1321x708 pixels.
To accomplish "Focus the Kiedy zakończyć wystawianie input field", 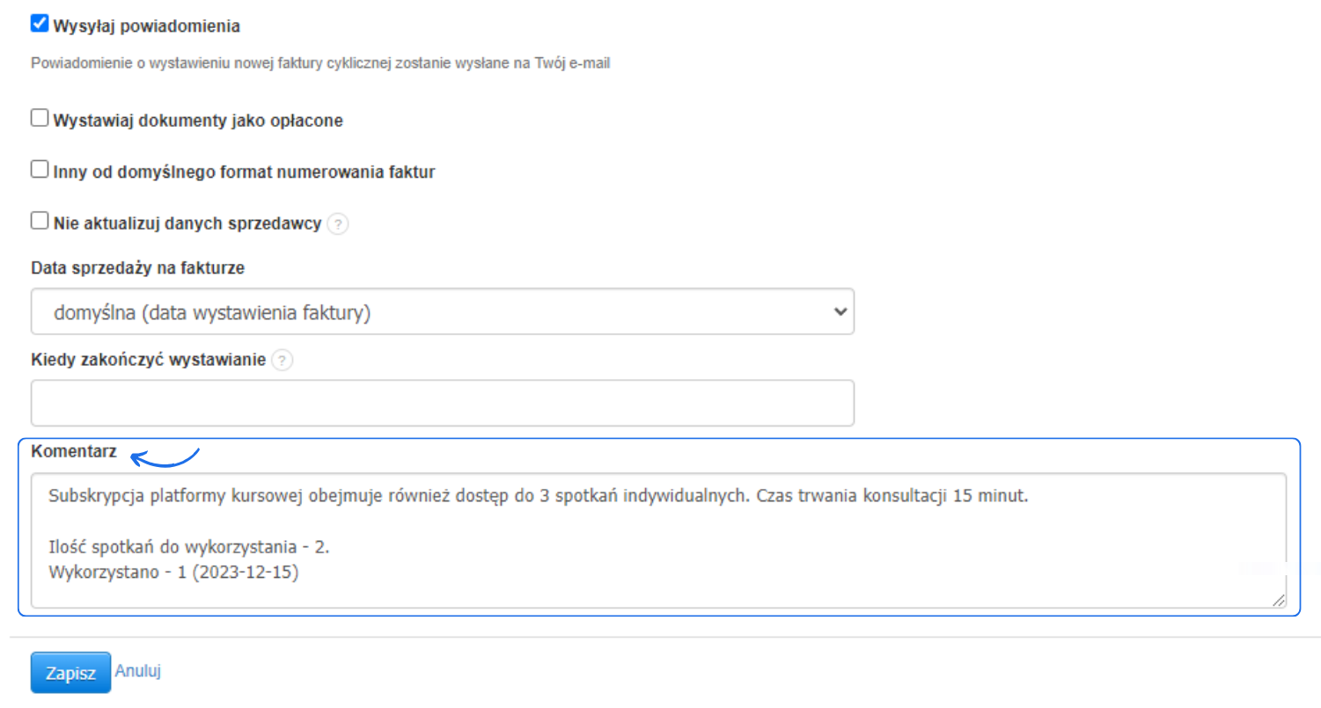I will coord(442,403).
